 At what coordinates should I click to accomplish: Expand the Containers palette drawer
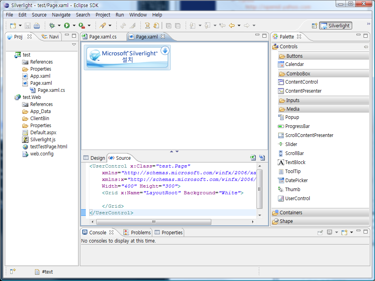point(320,213)
